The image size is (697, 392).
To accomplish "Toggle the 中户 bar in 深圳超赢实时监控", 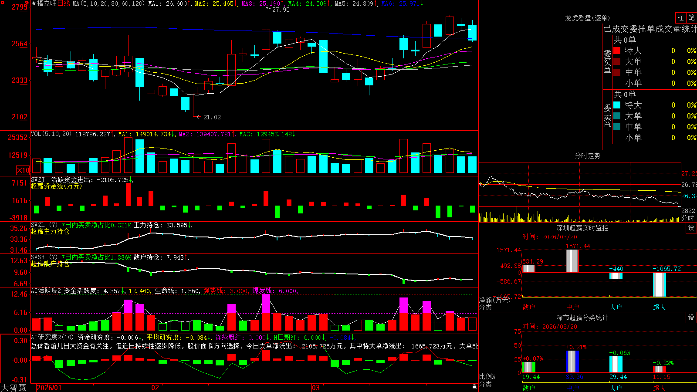I will tap(572, 260).
